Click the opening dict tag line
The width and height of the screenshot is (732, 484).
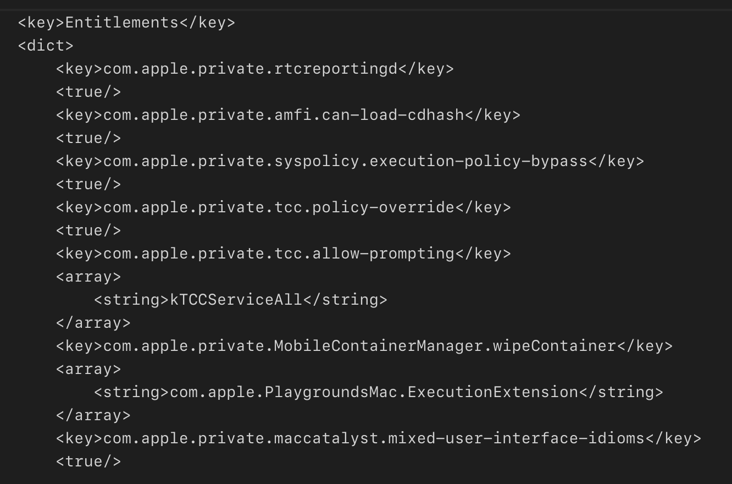tap(46, 46)
